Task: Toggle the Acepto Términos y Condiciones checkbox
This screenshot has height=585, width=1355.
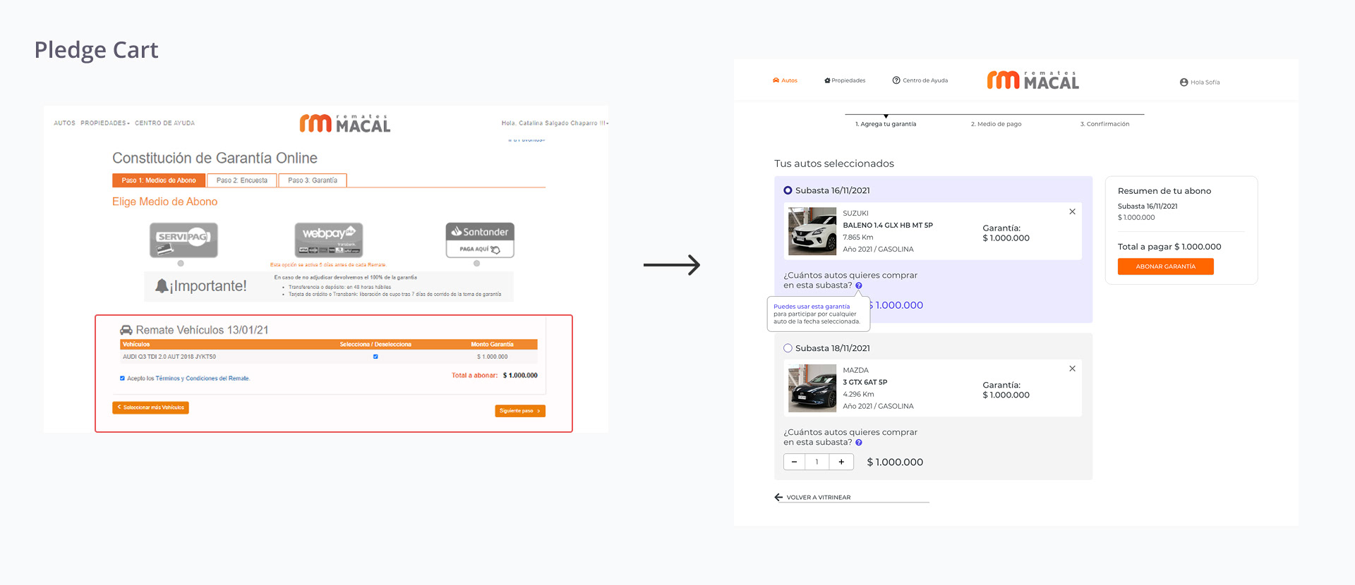Action: (x=122, y=378)
